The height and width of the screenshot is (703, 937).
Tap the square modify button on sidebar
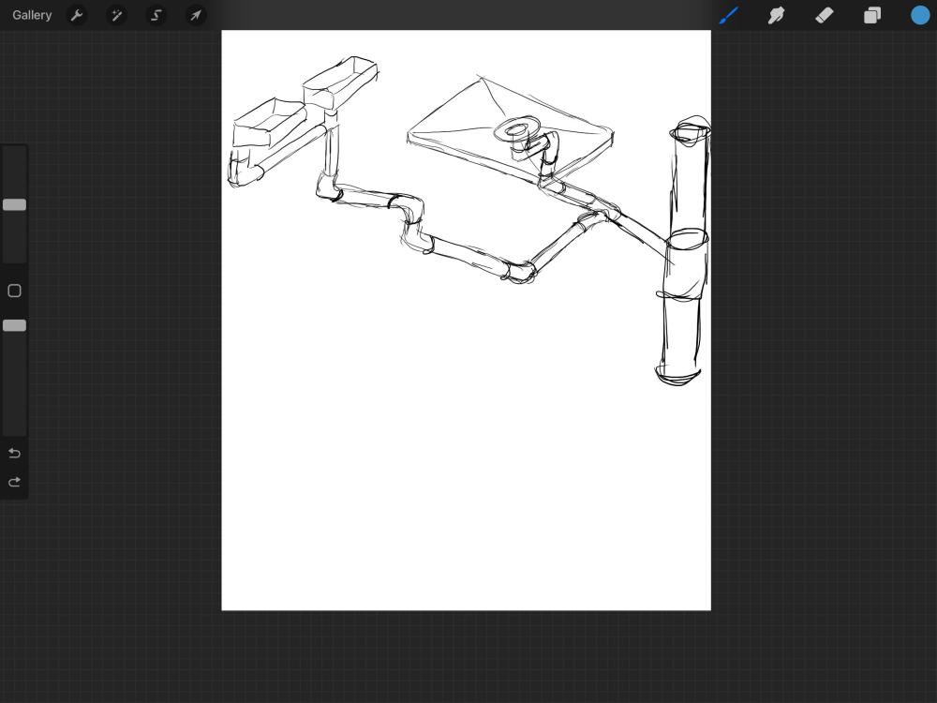14,291
